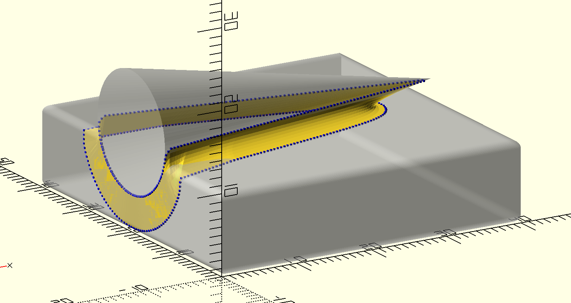The image size is (571, 303).
Task: Select the pointed tip of the cone
Action: coord(429,79)
